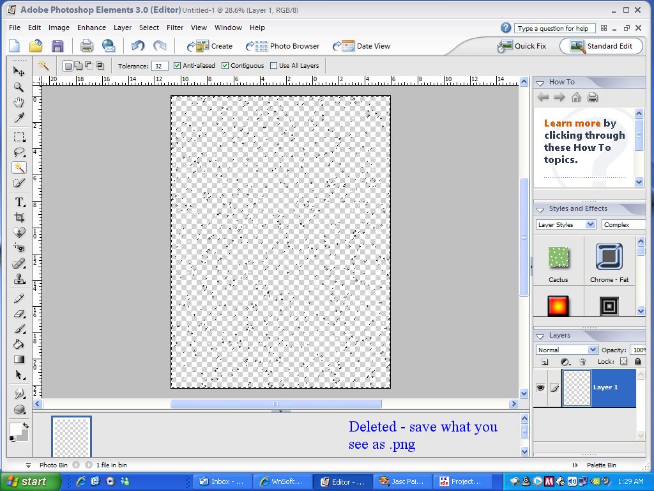The height and width of the screenshot is (491, 654).
Task: Click the Save disk icon
Action: pyautogui.click(x=57, y=46)
